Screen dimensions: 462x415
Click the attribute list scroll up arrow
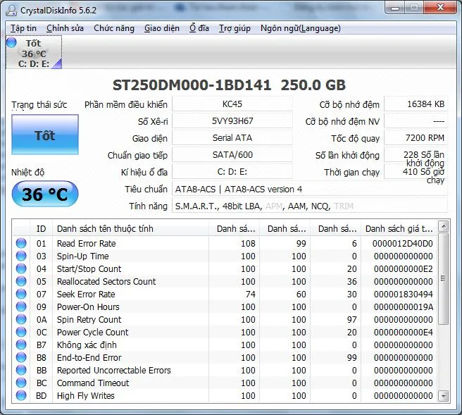click(444, 226)
